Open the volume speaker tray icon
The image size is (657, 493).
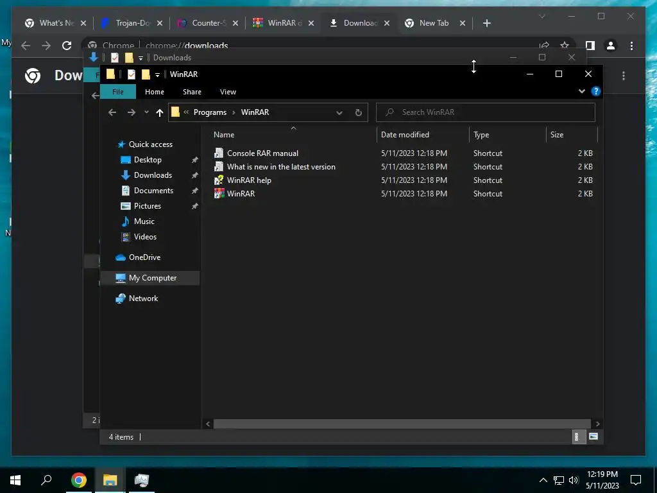pyautogui.click(x=574, y=480)
